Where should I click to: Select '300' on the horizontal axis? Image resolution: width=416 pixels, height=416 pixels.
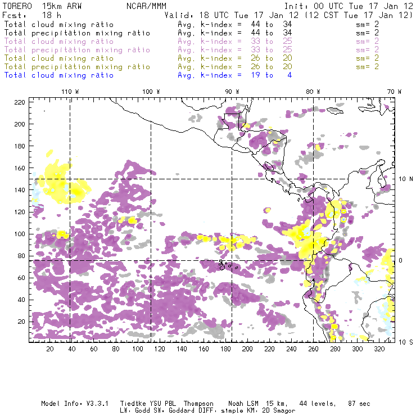[x=358, y=349]
